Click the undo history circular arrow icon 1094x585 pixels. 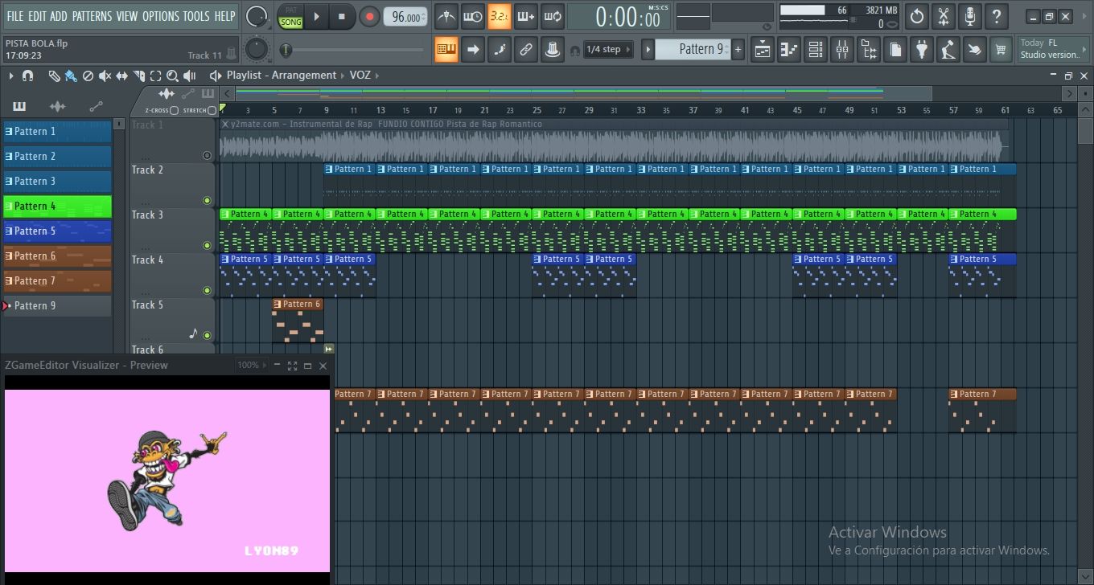(917, 16)
